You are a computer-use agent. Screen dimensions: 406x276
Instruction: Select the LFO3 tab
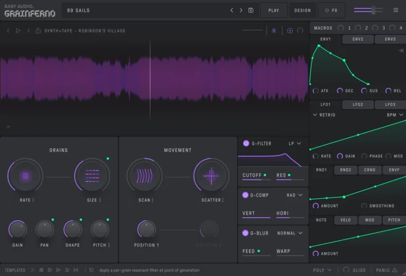point(390,104)
